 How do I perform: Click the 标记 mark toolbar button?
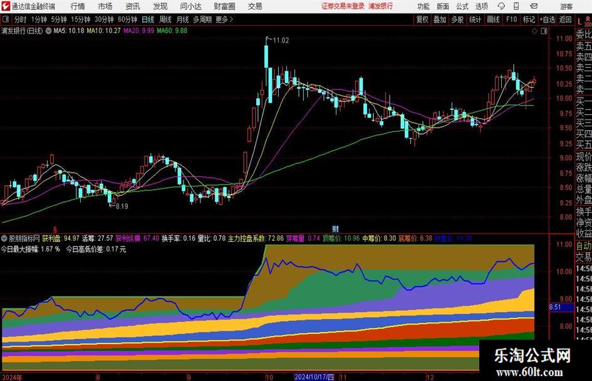tap(529, 19)
